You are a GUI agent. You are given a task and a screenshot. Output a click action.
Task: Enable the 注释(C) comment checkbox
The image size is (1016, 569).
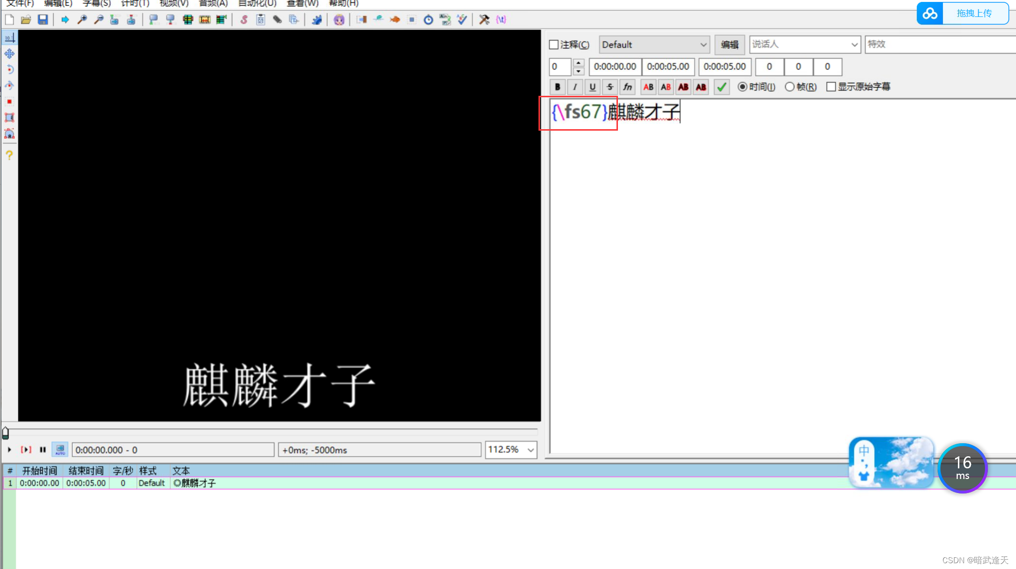click(x=554, y=45)
